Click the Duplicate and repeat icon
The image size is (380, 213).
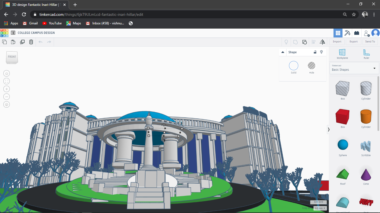pyautogui.click(x=22, y=42)
